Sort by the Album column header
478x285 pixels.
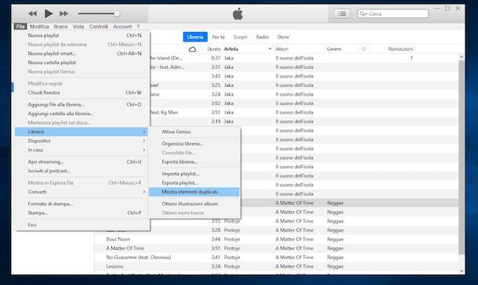pos(282,49)
